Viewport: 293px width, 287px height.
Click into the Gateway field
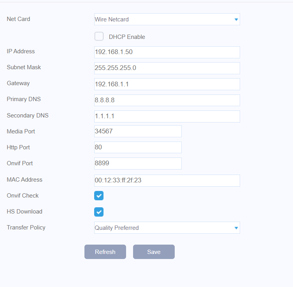click(167, 84)
